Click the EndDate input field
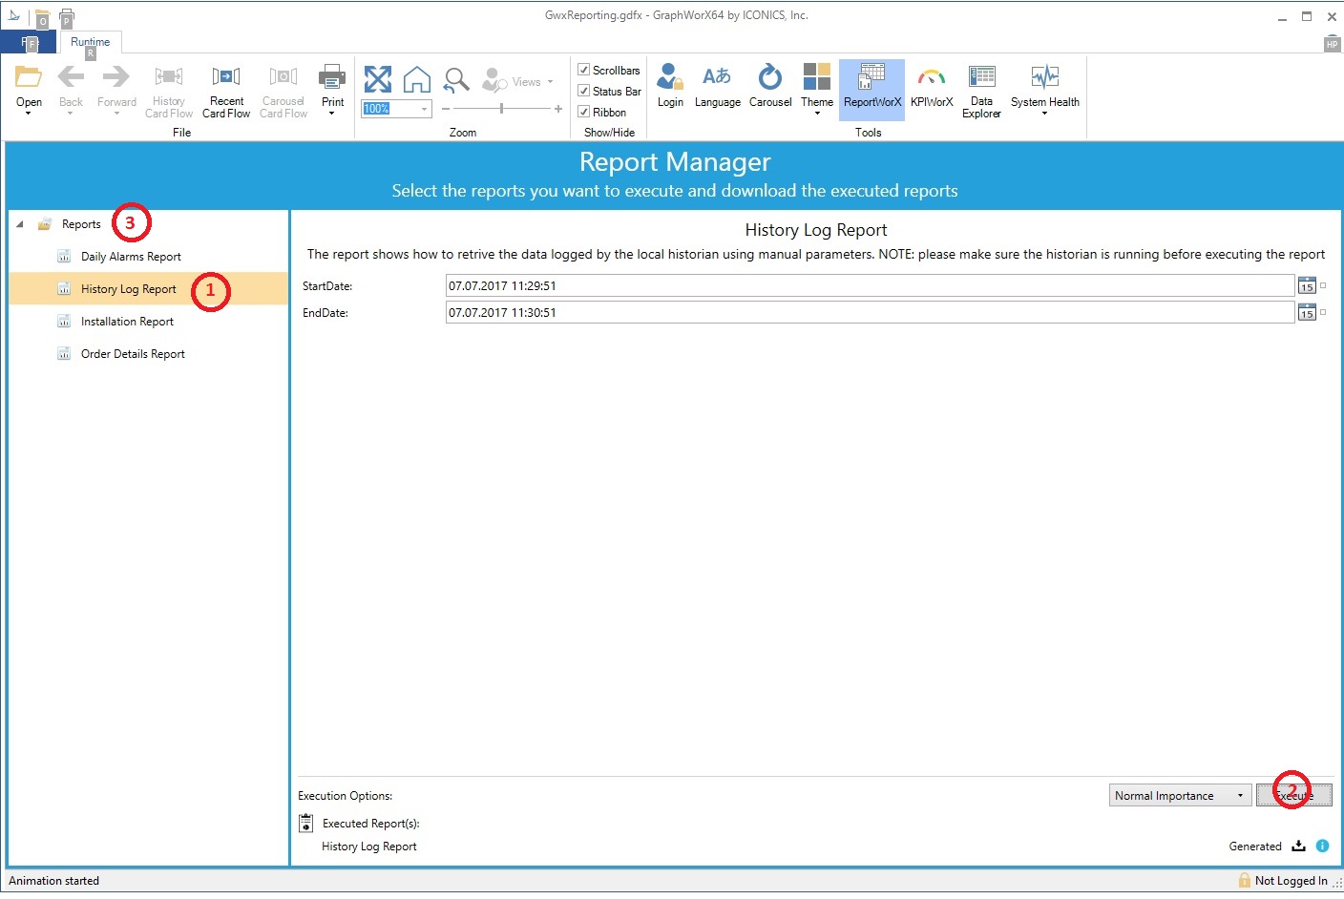Image resolution: width=1344 pixels, height=899 pixels. [870, 312]
